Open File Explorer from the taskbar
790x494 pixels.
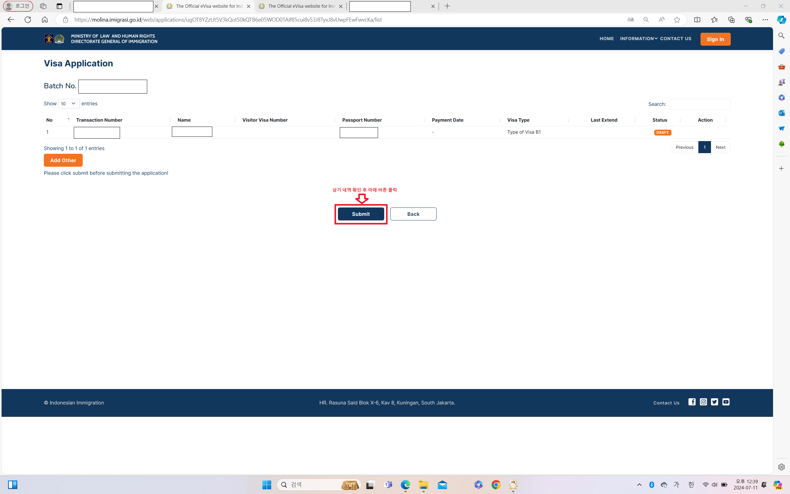coord(423,485)
